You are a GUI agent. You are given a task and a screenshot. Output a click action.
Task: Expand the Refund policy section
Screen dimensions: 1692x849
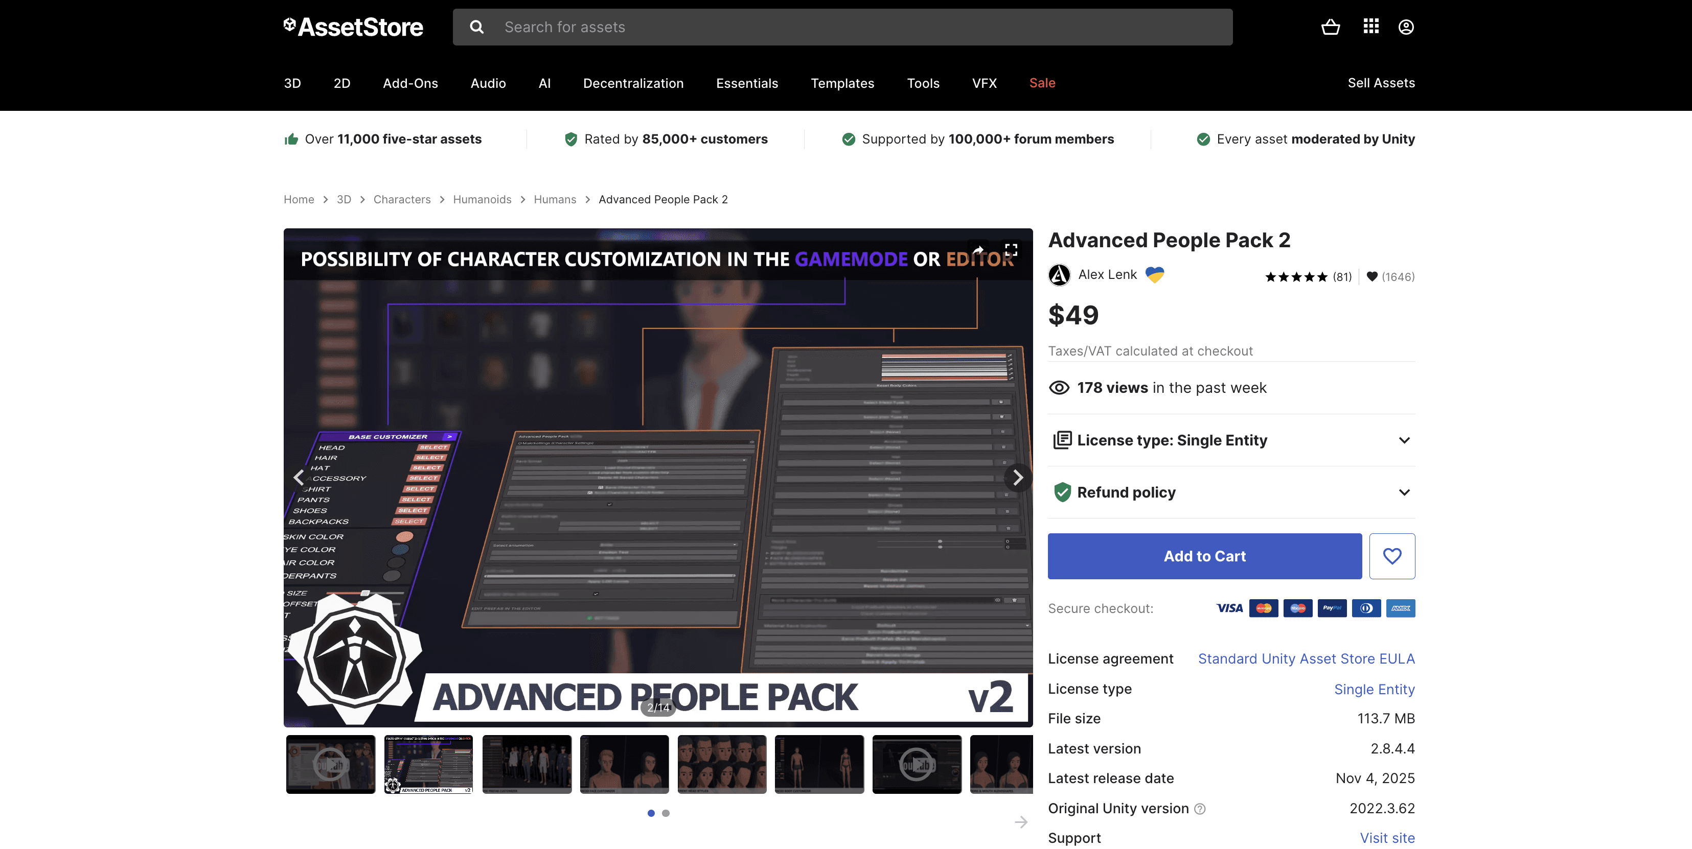pyautogui.click(x=1231, y=492)
